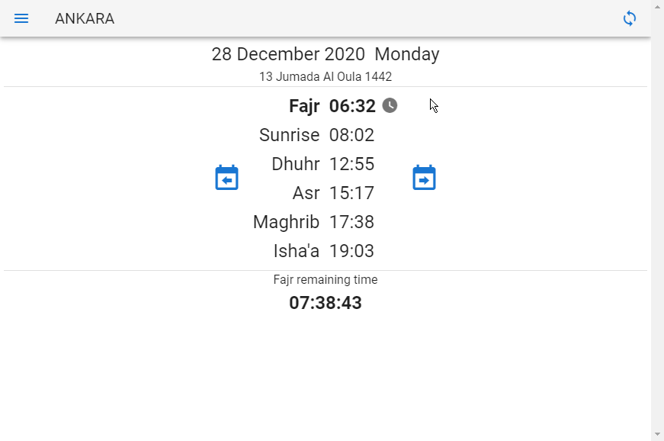The image size is (664, 441).
Task: Click the countdown timer 07:38:43
Action: [325, 303]
